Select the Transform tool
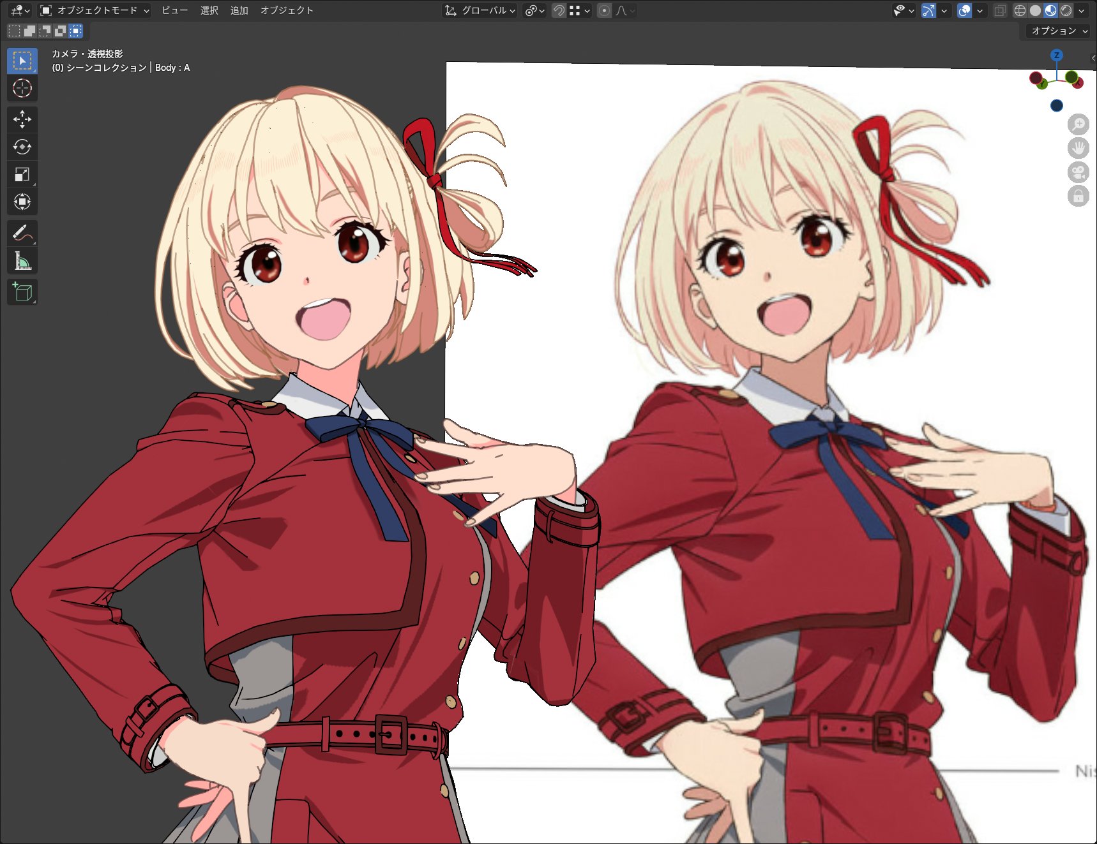Screen dimensions: 1097x844 click(22, 202)
